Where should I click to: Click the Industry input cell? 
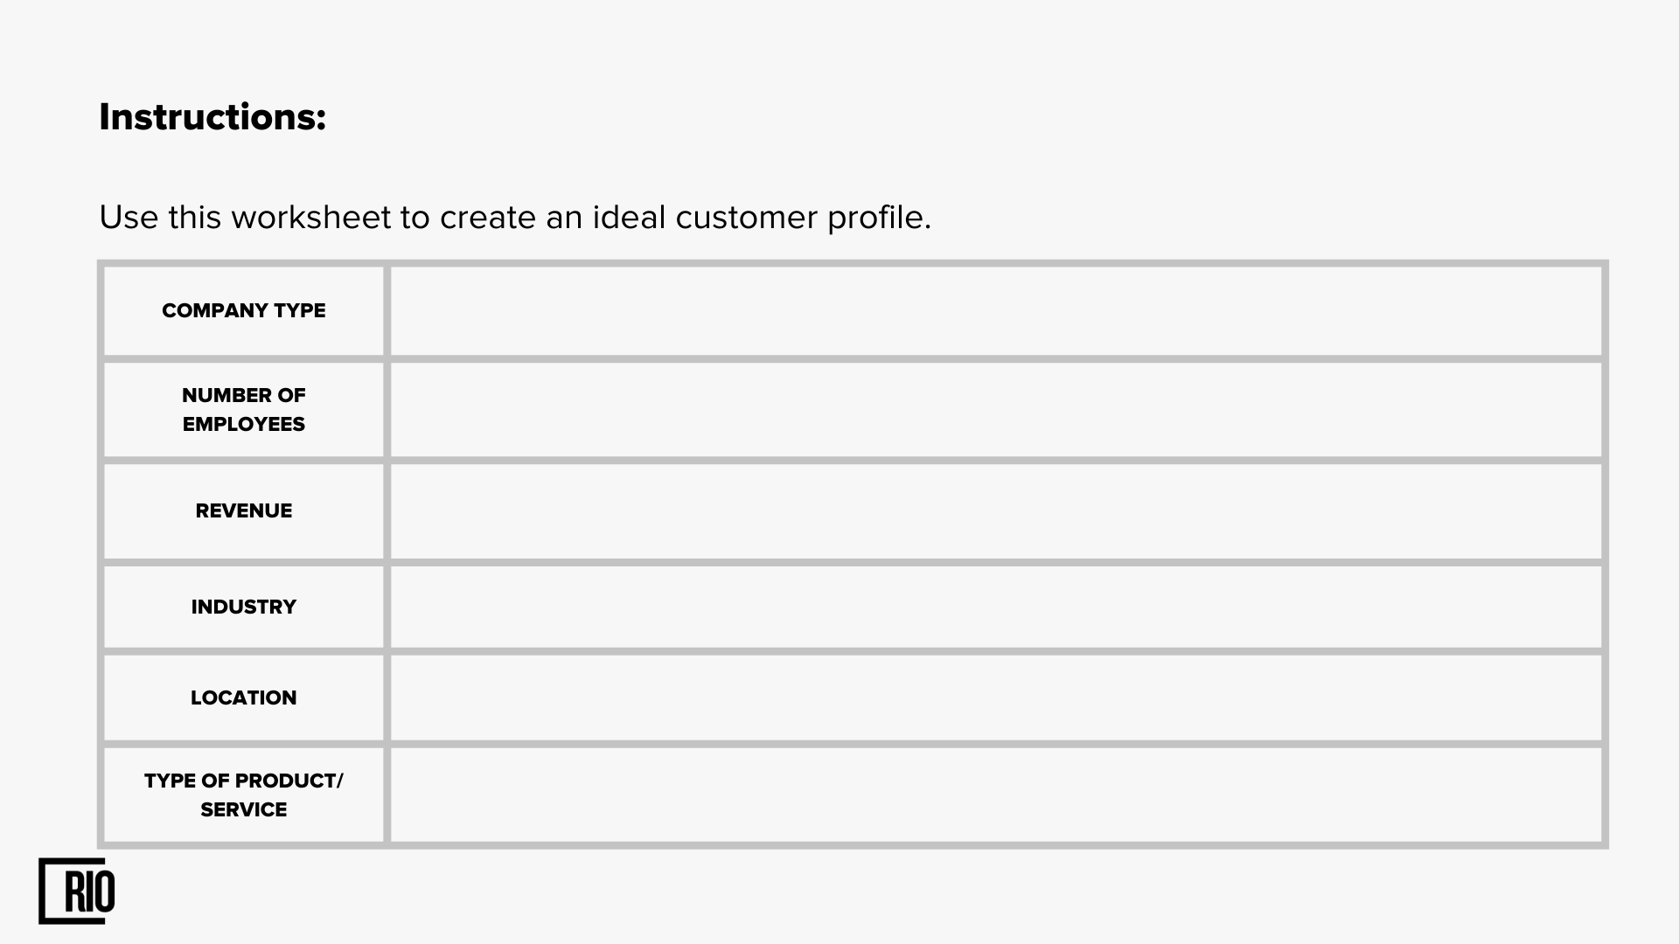[x=996, y=607]
